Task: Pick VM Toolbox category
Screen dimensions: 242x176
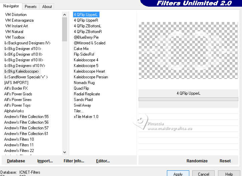Action: click(15, 37)
